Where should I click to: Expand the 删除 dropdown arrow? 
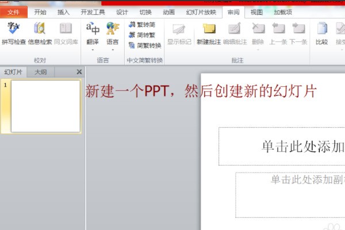coord(258,50)
